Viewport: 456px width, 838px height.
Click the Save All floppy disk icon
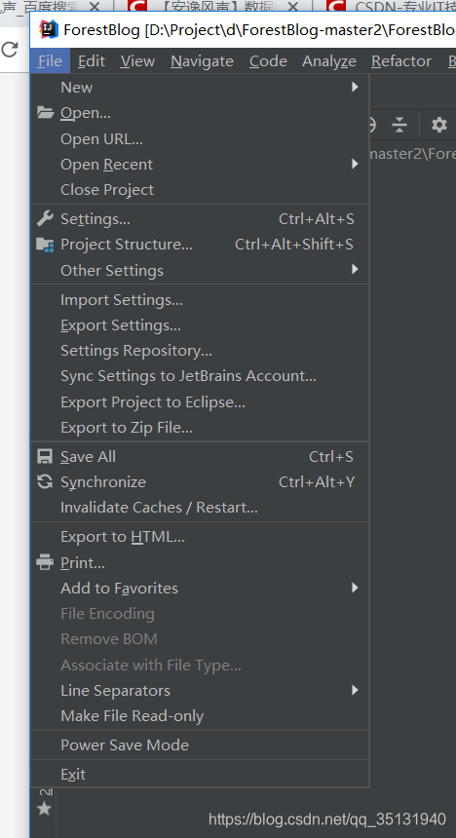tap(45, 456)
